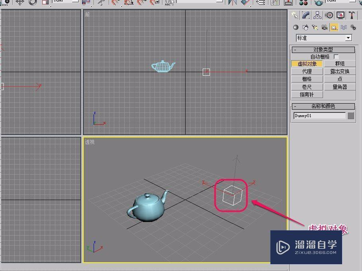This screenshot has height=271, width=362.
Task: Open the Schematic View icon
Action: point(288,2)
